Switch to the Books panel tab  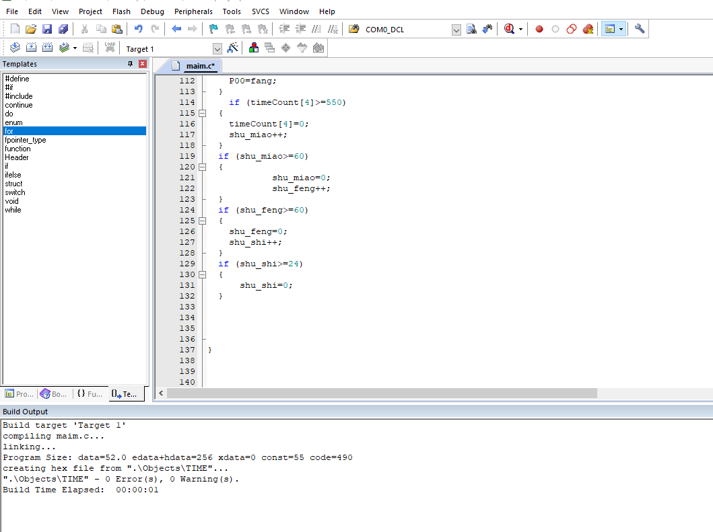point(54,394)
